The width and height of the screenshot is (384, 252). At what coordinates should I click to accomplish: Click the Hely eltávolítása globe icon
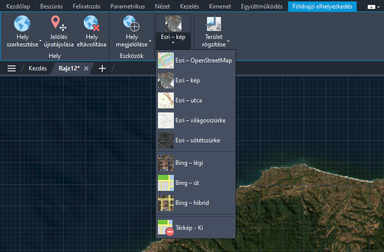(91, 24)
